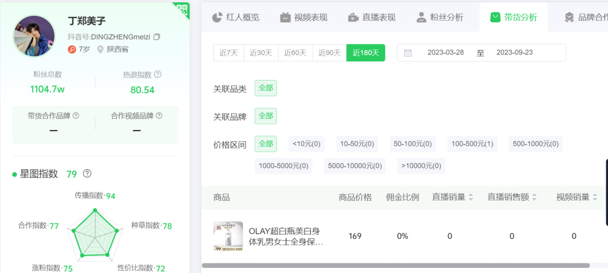Click help icon beside 带货合作品牌
The height and width of the screenshot is (273, 608).
pyautogui.click(x=76, y=115)
